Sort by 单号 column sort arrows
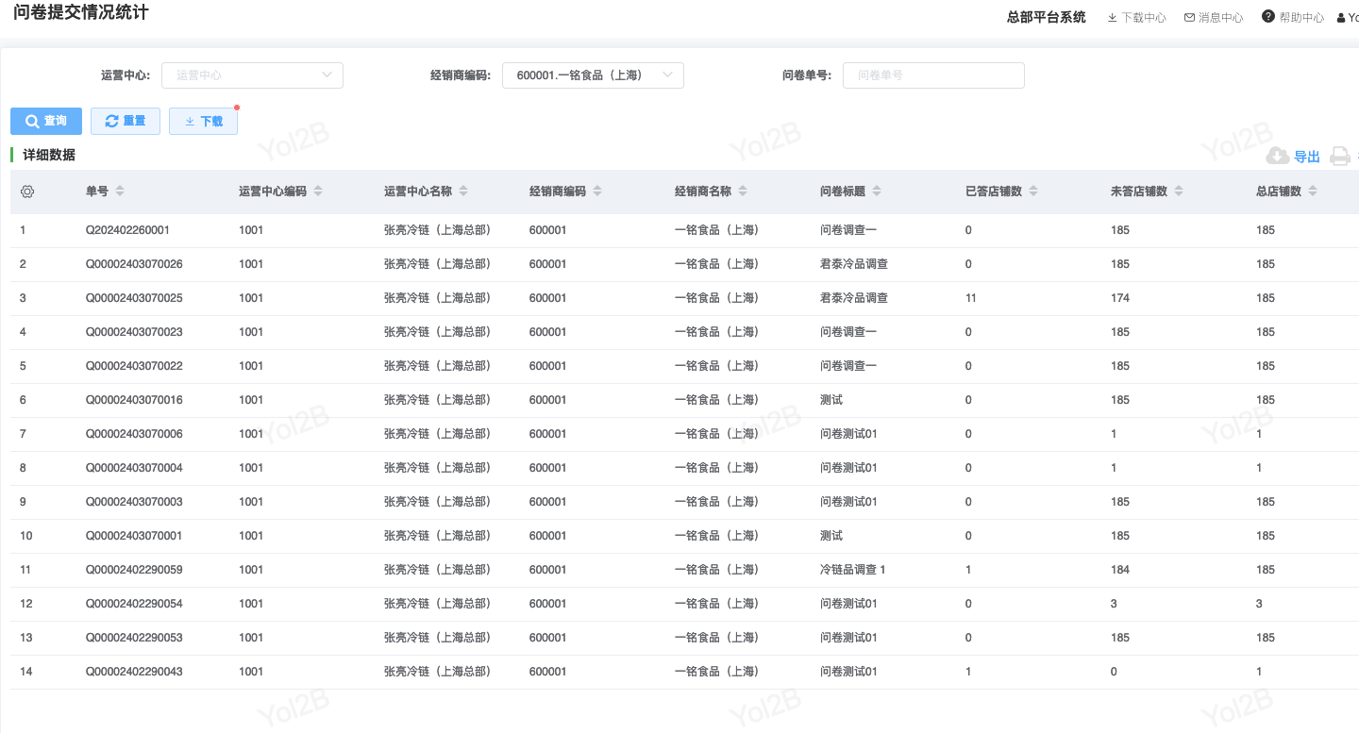 click(120, 192)
